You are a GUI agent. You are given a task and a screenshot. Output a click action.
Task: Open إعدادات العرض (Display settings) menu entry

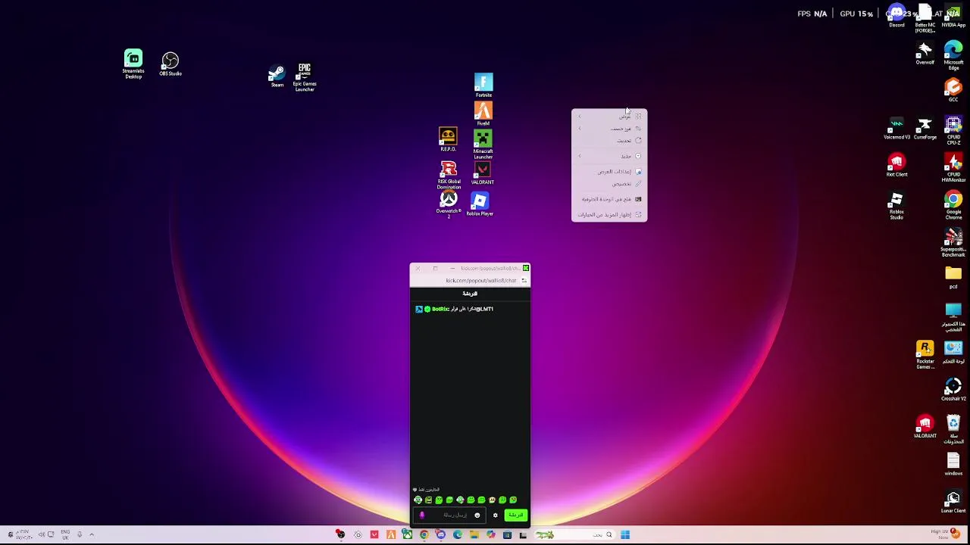609,171
